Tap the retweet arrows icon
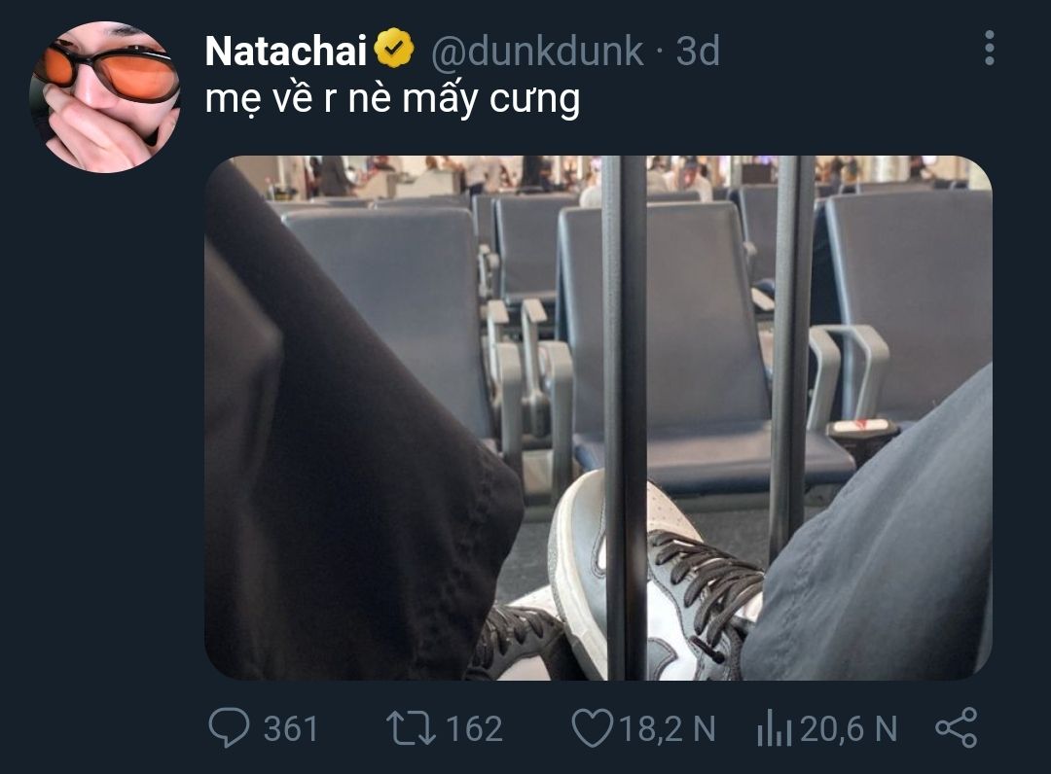The width and height of the screenshot is (1051, 774). (x=411, y=727)
